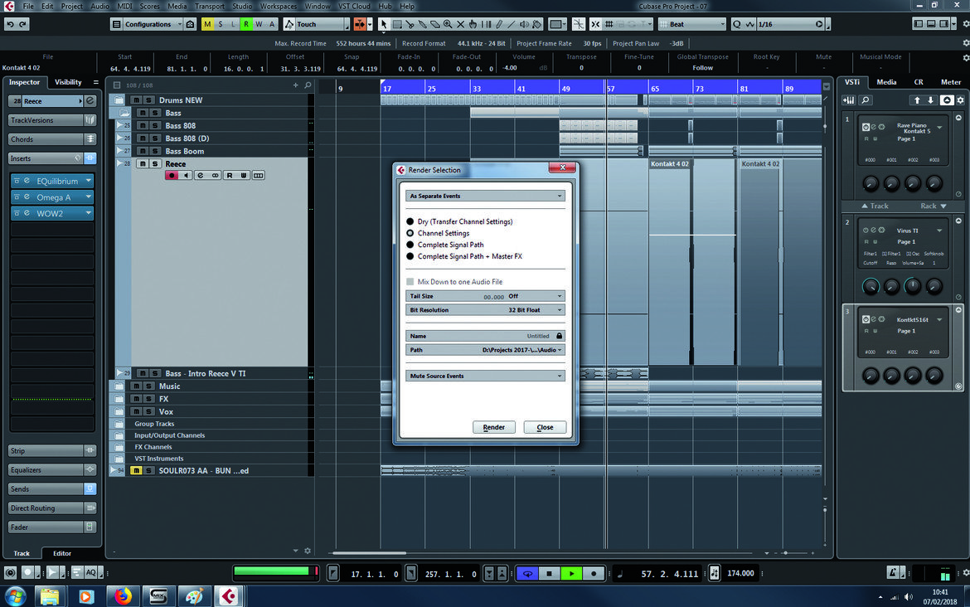This screenshot has height=607, width=970.
Task: Click the Close button in Render Selection
Action: tap(545, 428)
